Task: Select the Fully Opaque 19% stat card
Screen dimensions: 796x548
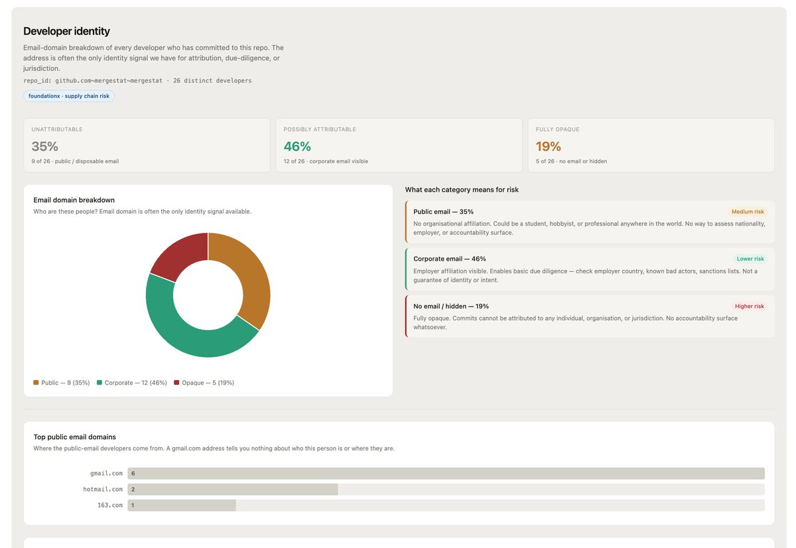Action: pos(651,145)
